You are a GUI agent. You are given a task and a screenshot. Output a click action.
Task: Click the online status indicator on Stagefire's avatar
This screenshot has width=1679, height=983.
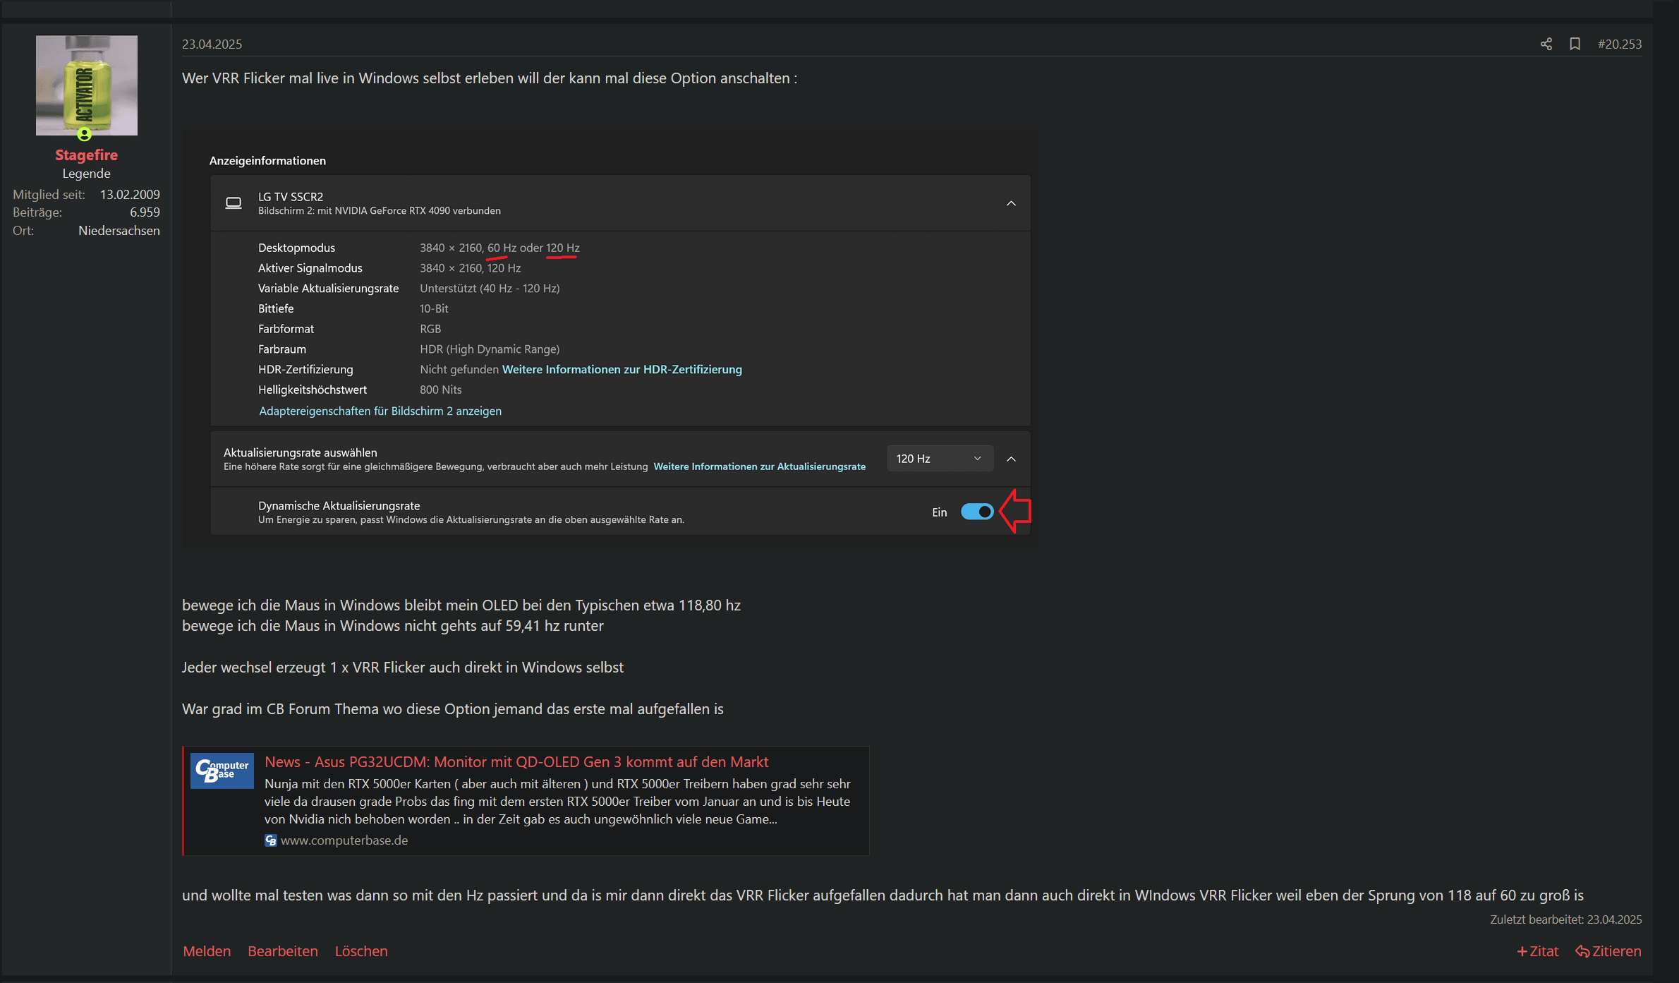(x=86, y=134)
